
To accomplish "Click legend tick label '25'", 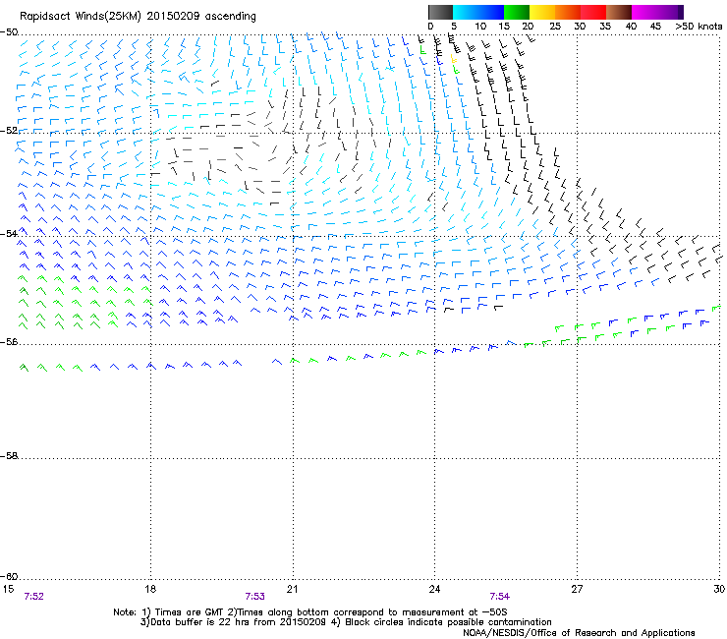I will [555, 27].
